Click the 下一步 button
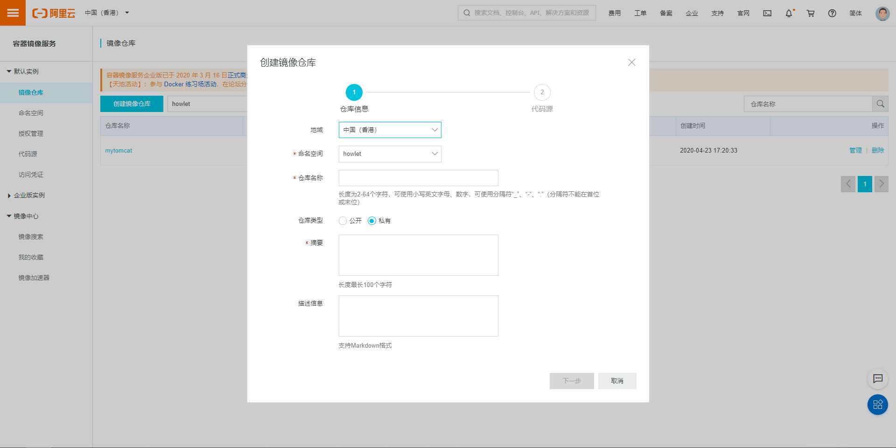This screenshot has width=896, height=448. (x=572, y=381)
